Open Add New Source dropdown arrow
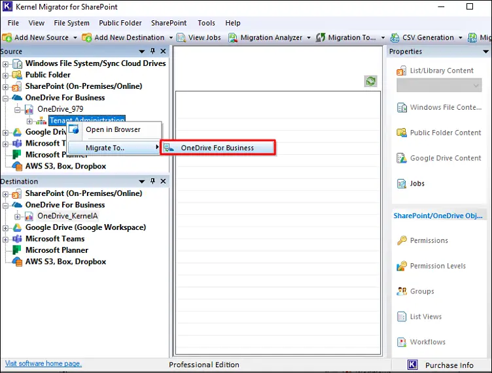The width and height of the screenshot is (492, 373). point(75,38)
